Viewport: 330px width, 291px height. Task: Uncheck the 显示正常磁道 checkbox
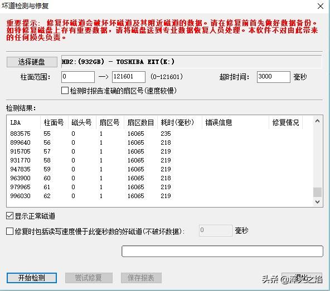(9, 216)
